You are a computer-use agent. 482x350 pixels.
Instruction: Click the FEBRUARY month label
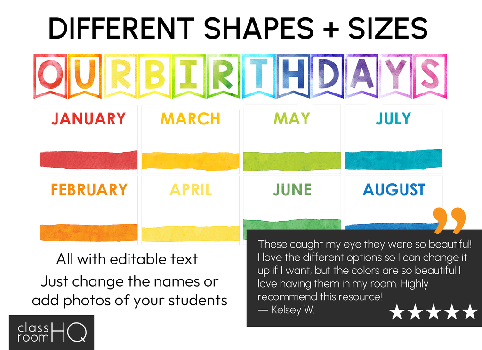(89, 190)
